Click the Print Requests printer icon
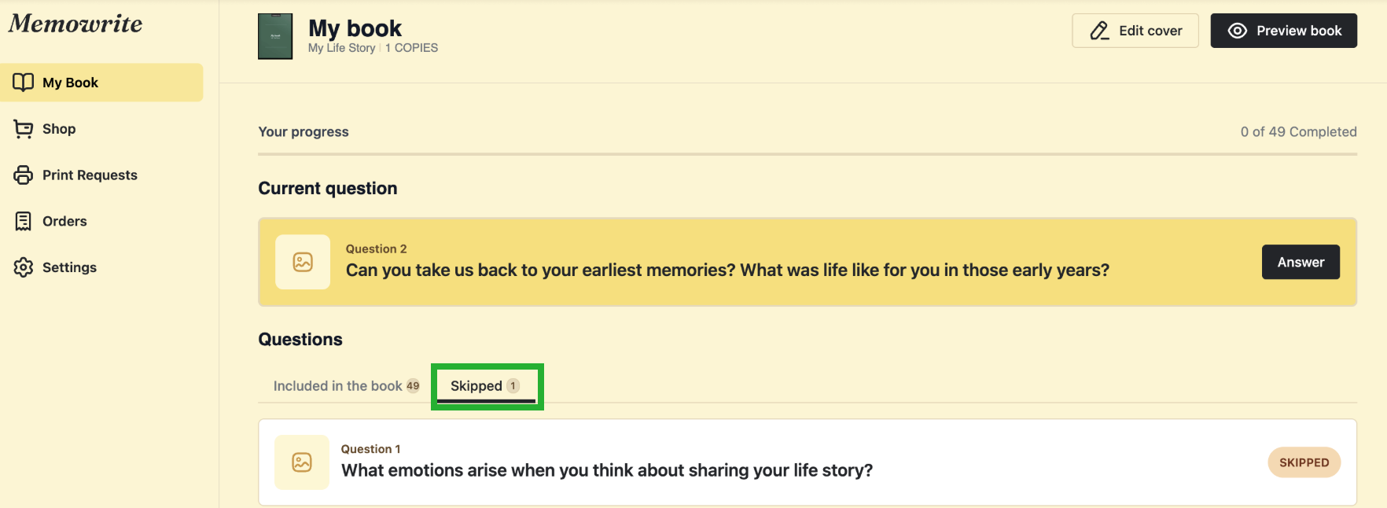 (24, 175)
